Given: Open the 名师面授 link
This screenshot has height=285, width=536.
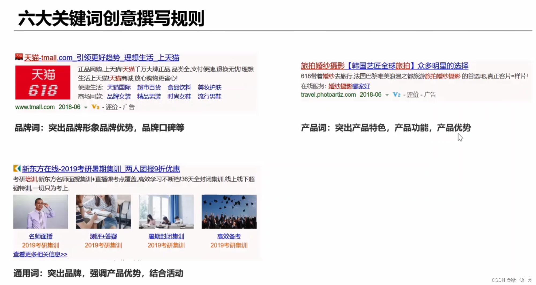Looking at the screenshot, I should 41,236.
